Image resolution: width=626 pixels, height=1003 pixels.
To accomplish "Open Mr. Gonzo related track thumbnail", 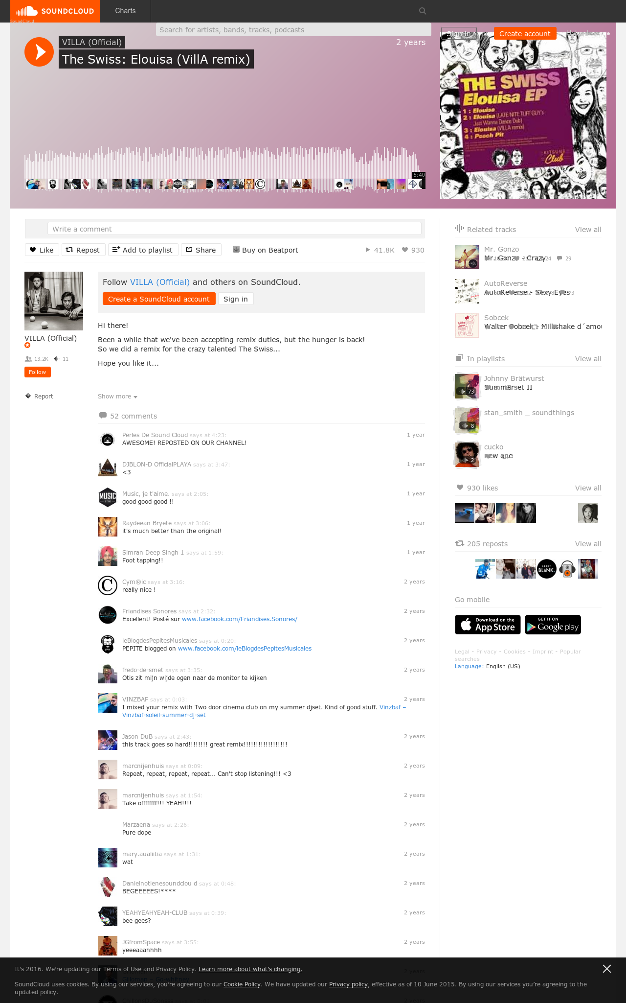I will (467, 257).
